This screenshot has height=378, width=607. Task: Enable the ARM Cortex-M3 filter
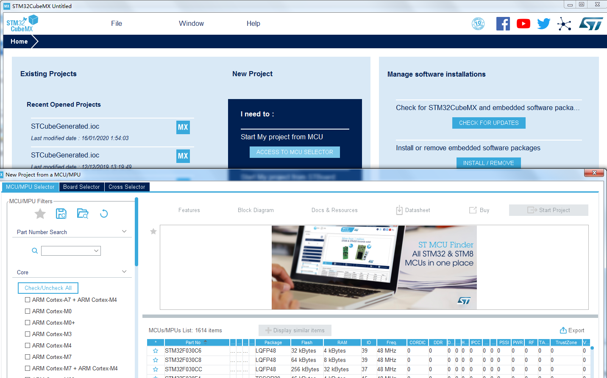28,334
